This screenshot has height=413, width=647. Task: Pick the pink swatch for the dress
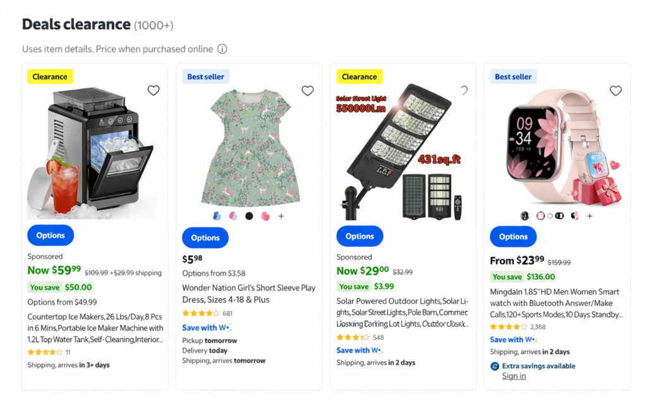[x=265, y=216]
